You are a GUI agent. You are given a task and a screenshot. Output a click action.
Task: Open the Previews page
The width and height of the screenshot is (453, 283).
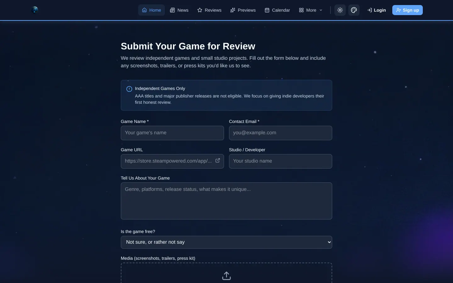pos(243,10)
